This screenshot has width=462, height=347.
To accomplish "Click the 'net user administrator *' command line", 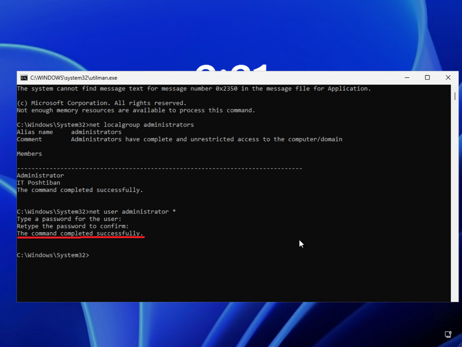I will 96,211.
